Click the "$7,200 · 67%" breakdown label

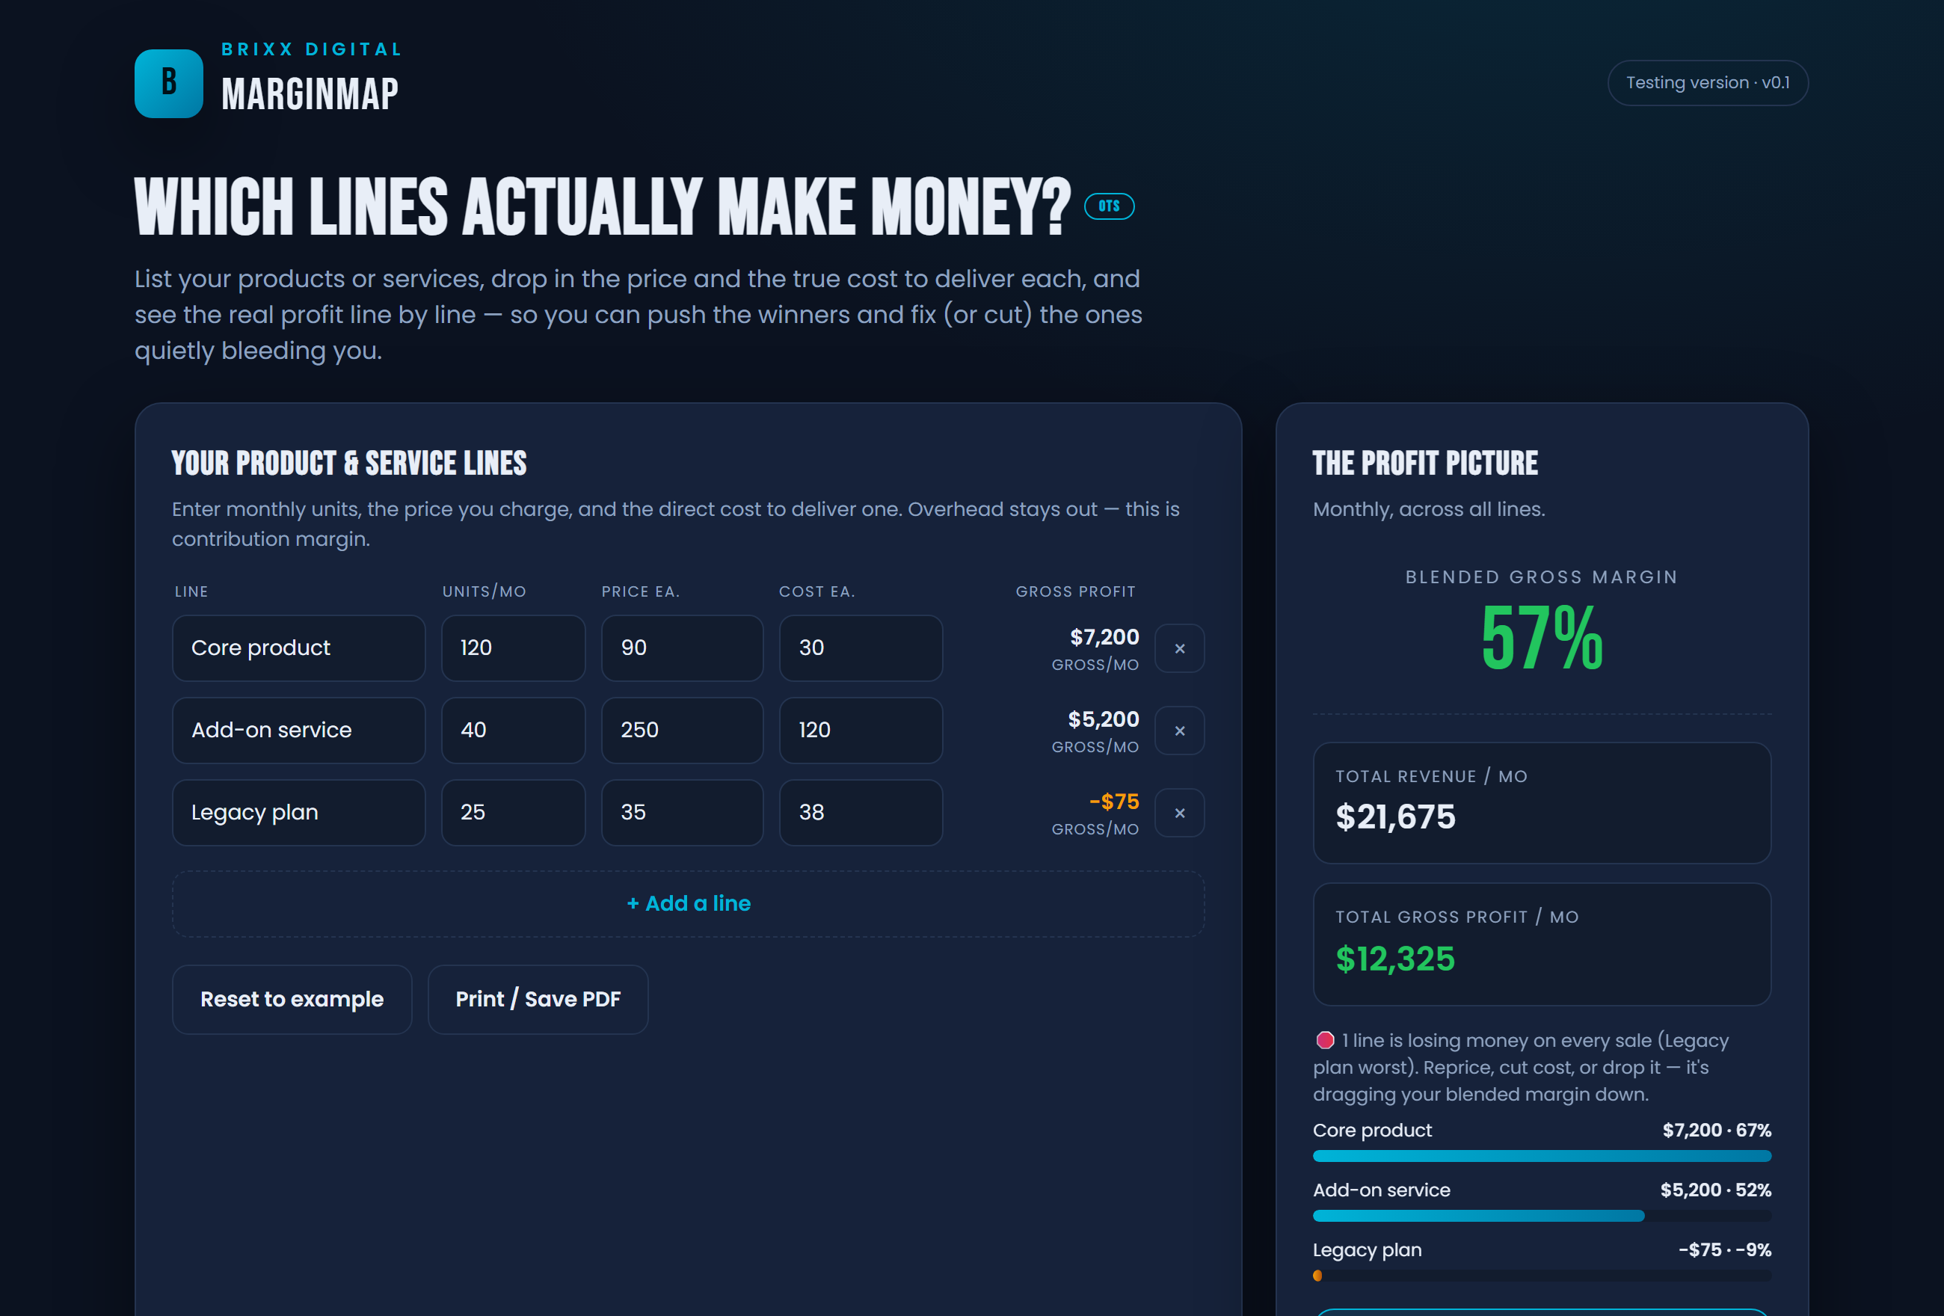tap(1717, 1131)
